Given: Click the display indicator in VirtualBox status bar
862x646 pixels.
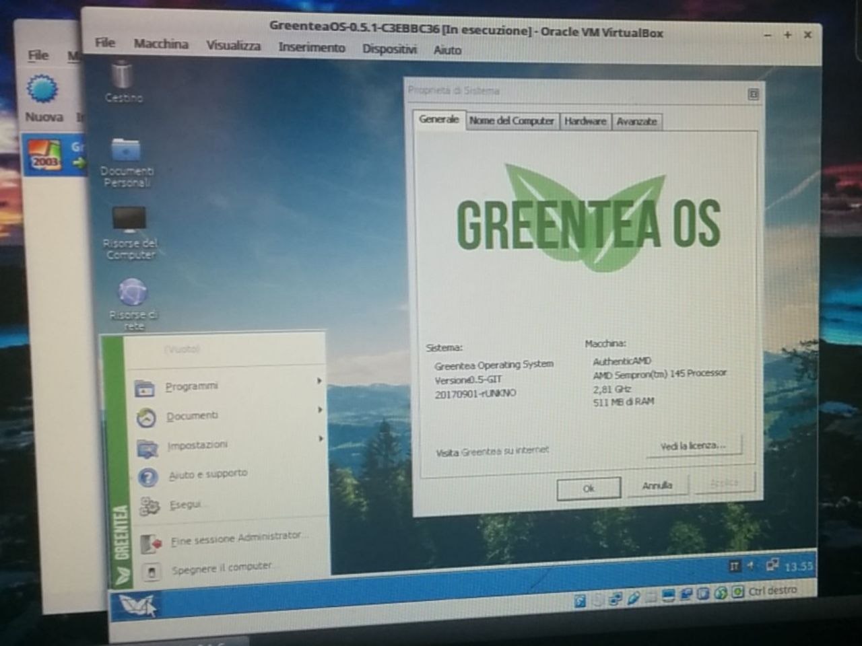Looking at the screenshot, I should pos(668,596).
